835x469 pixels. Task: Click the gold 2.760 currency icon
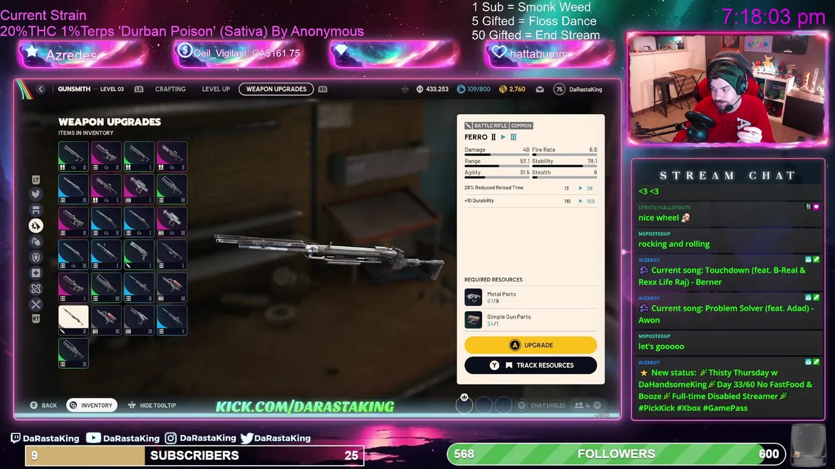503,89
